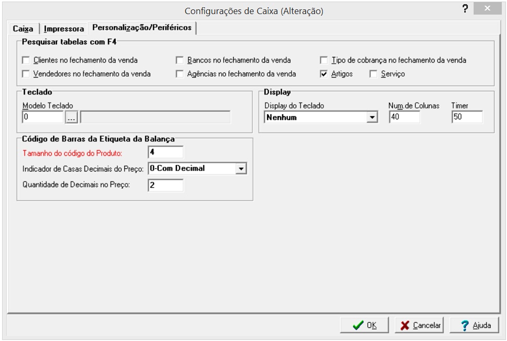Confirm with the OK button
Image resolution: width=507 pixels, height=341 pixels.
(x=364, y=325)
